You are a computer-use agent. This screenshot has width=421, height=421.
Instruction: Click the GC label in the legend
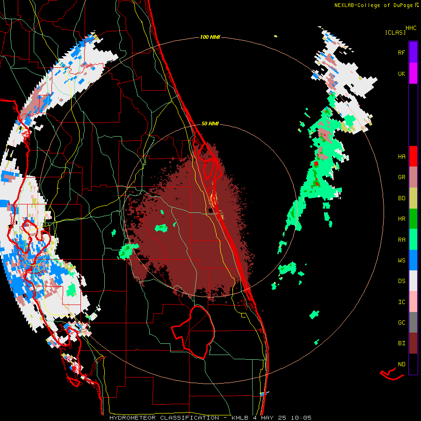click(401, 323)
